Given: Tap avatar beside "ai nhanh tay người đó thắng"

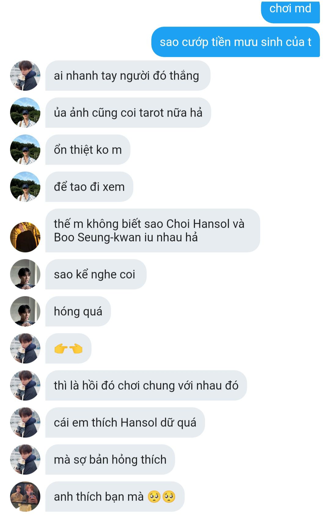Looking at the screenshot, I should point(25,76).
